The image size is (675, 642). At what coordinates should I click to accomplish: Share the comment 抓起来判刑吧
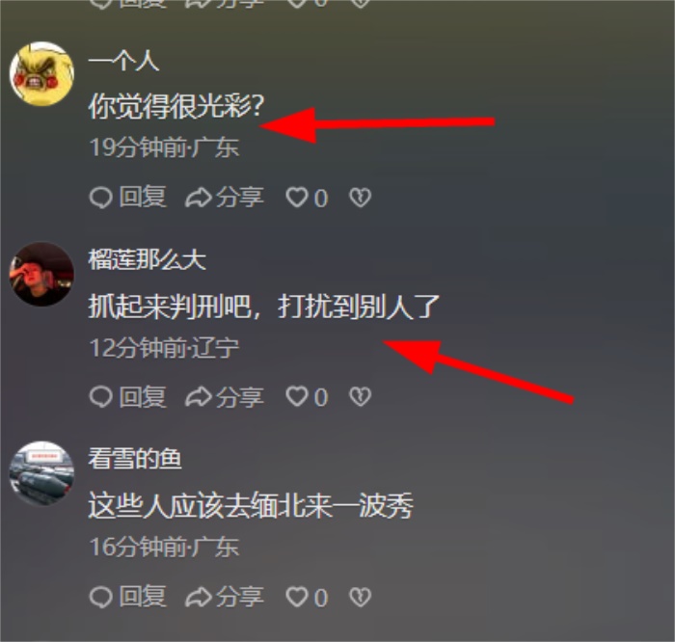[225, 396]
